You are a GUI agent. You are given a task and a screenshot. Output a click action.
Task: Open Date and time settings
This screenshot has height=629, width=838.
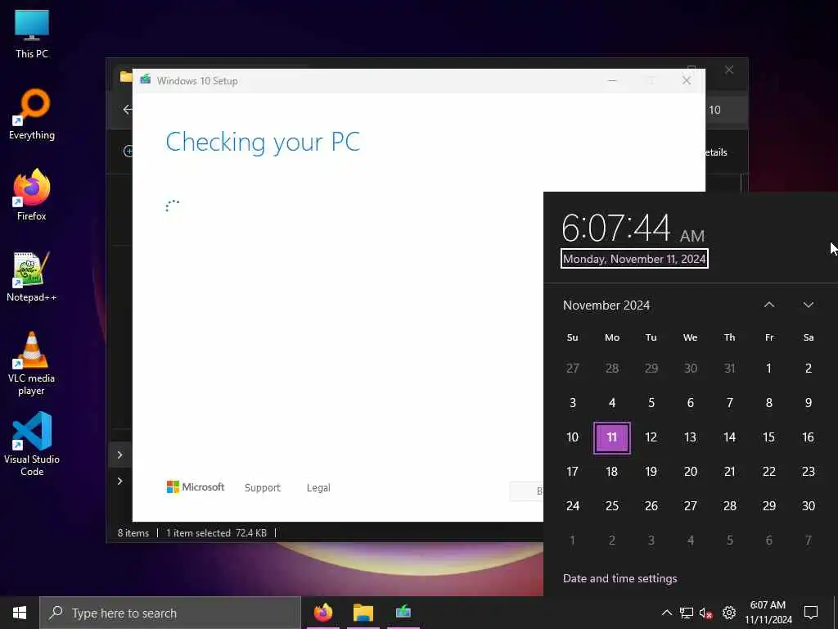(x=620, y=578)
